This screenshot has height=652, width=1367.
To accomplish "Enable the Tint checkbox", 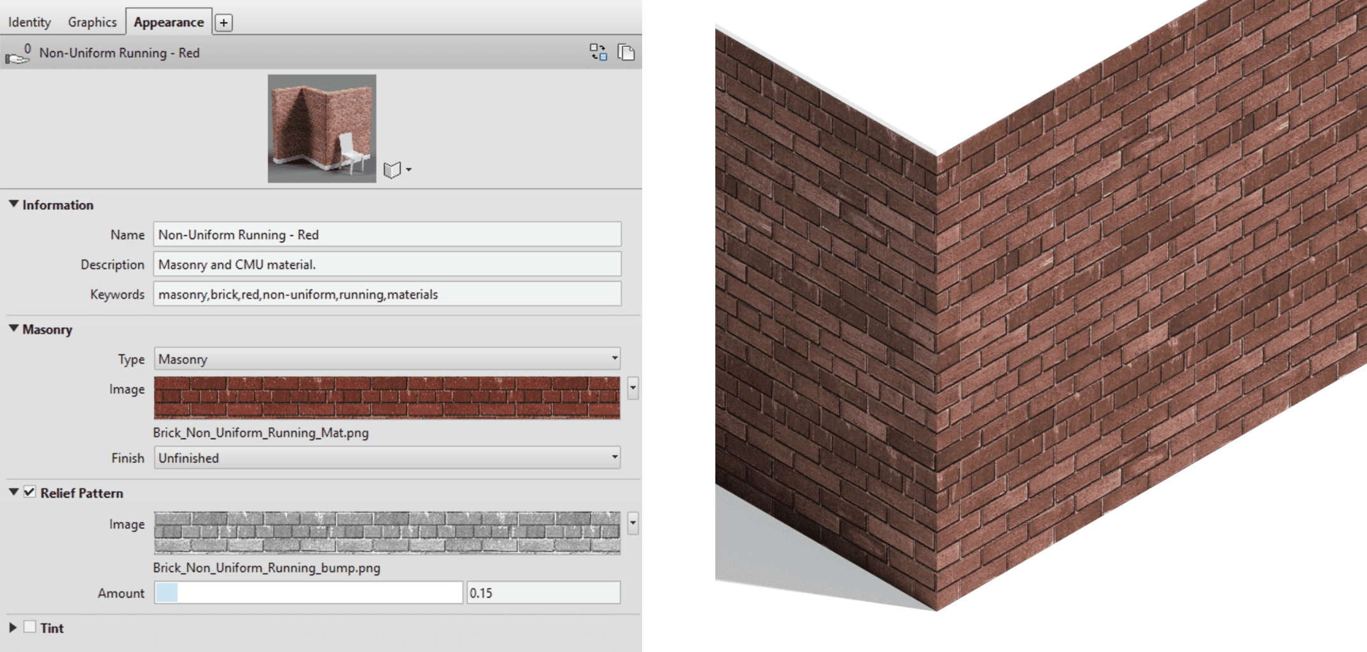I will click(x=29, y=628).
